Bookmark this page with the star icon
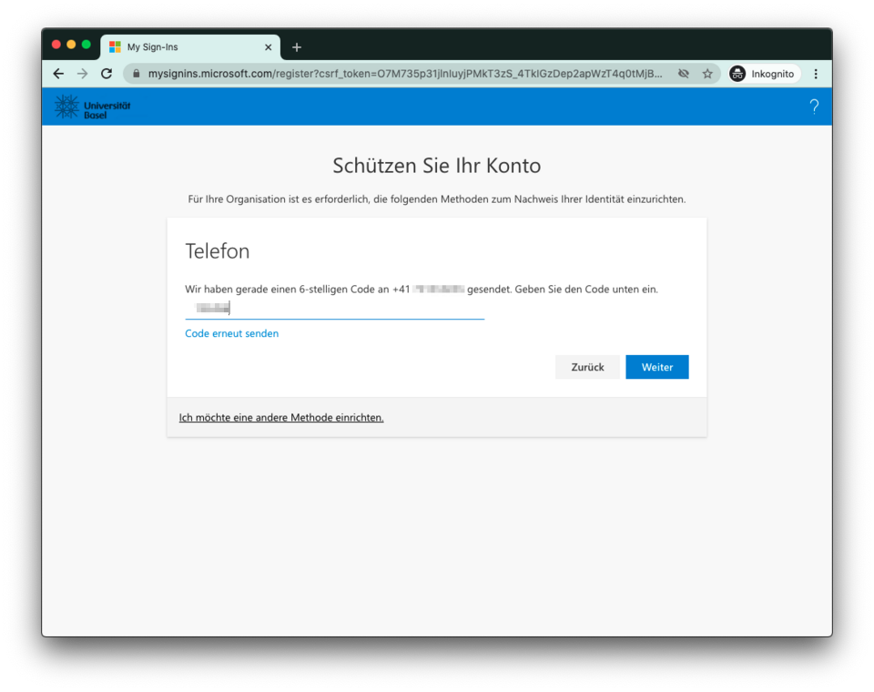The width and height of the screenshot is (874, 692). point(707,74)
